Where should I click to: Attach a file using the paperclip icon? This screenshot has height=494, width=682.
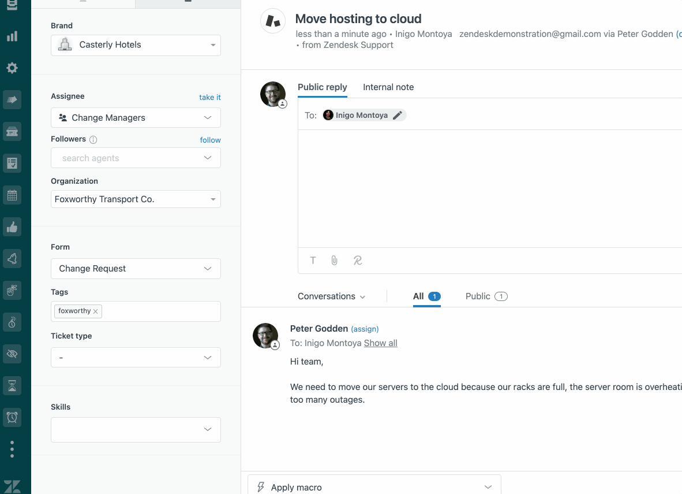pos(334,261)
